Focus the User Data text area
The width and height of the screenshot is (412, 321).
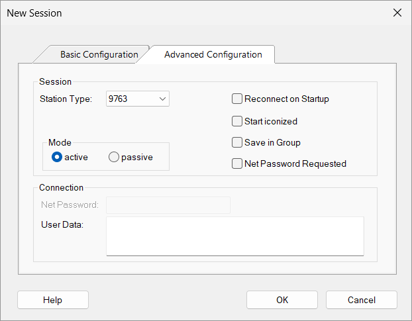tap(235, 236)
